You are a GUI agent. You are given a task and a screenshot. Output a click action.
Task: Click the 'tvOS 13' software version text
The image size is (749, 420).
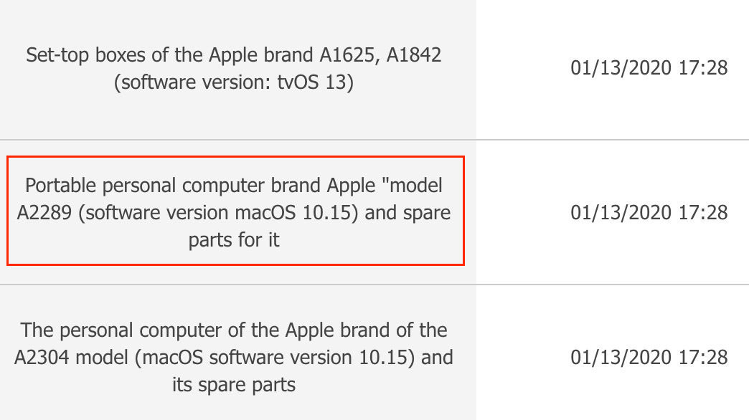click(314, 82)
